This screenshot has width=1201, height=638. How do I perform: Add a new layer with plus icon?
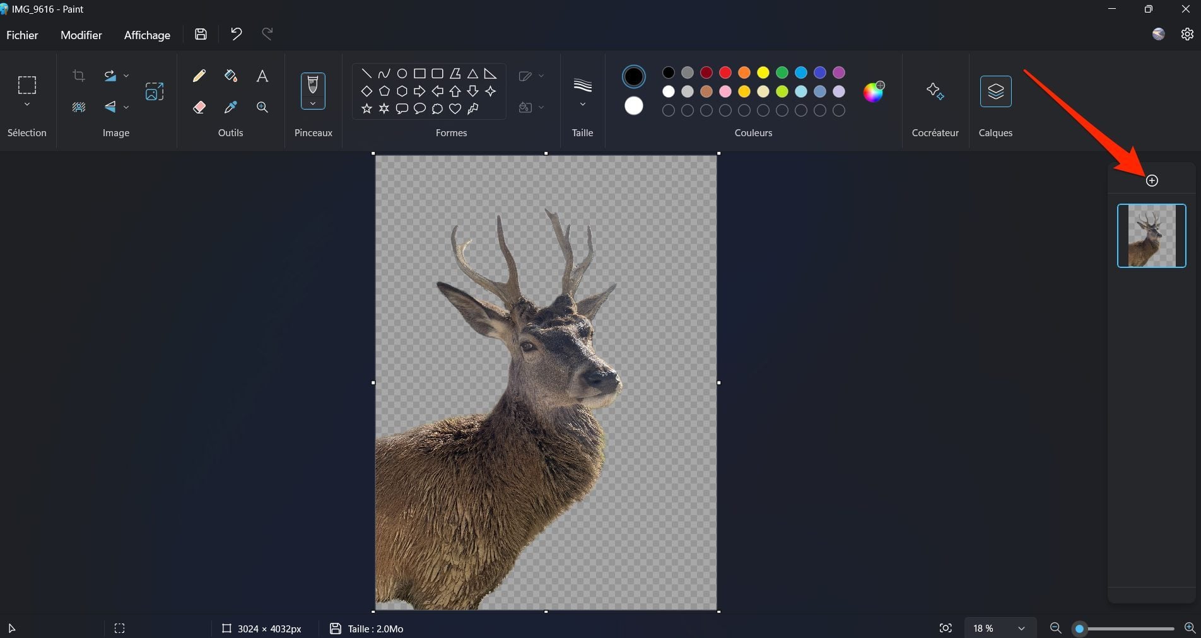coord(1152,181)
